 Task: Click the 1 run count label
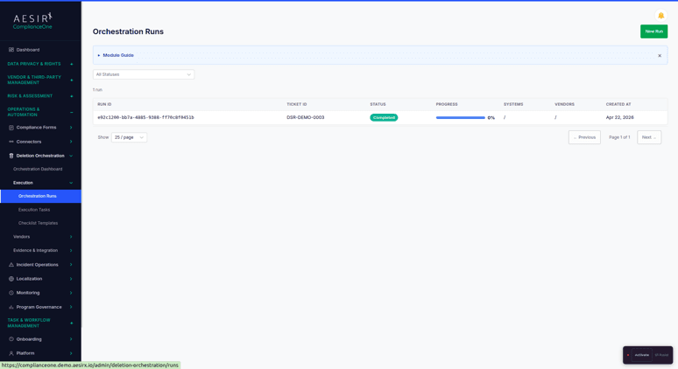coord(97,90)
